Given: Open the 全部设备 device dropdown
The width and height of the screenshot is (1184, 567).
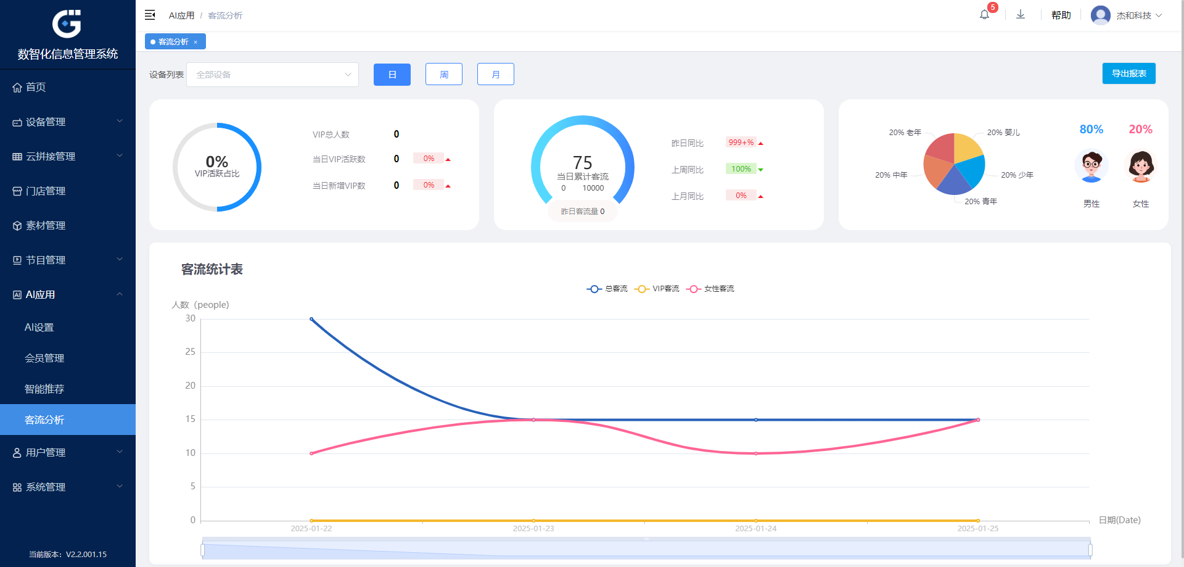Looking at the screenshot, I should point(272,75).
